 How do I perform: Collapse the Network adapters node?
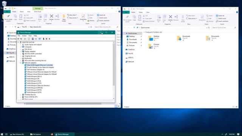(x=20, y=63)
